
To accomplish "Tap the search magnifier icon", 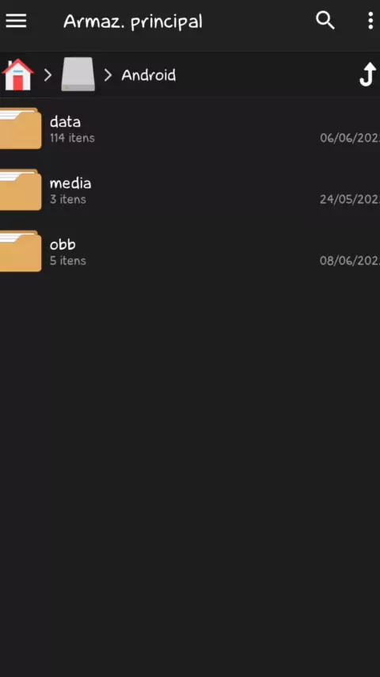I will [x=325, y=21].
